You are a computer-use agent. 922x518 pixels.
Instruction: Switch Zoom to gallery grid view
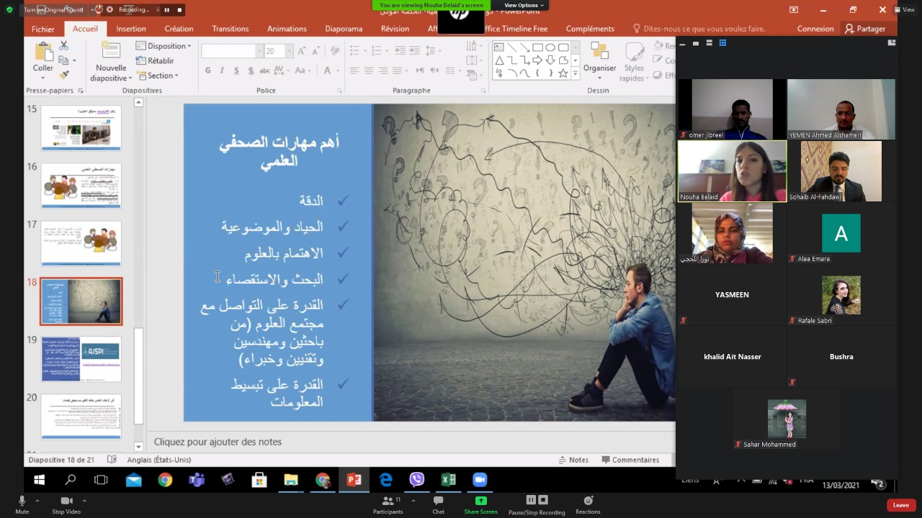click(722, 43)
